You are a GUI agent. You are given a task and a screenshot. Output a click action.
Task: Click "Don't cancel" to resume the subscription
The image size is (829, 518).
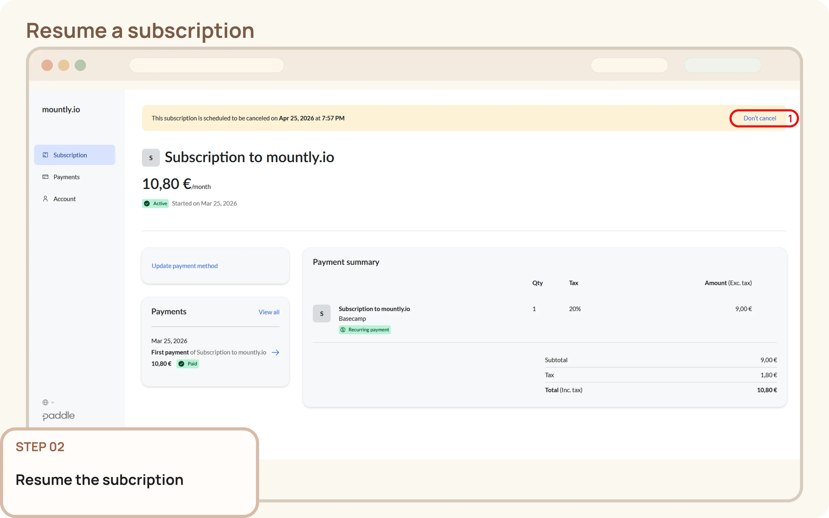760,118
